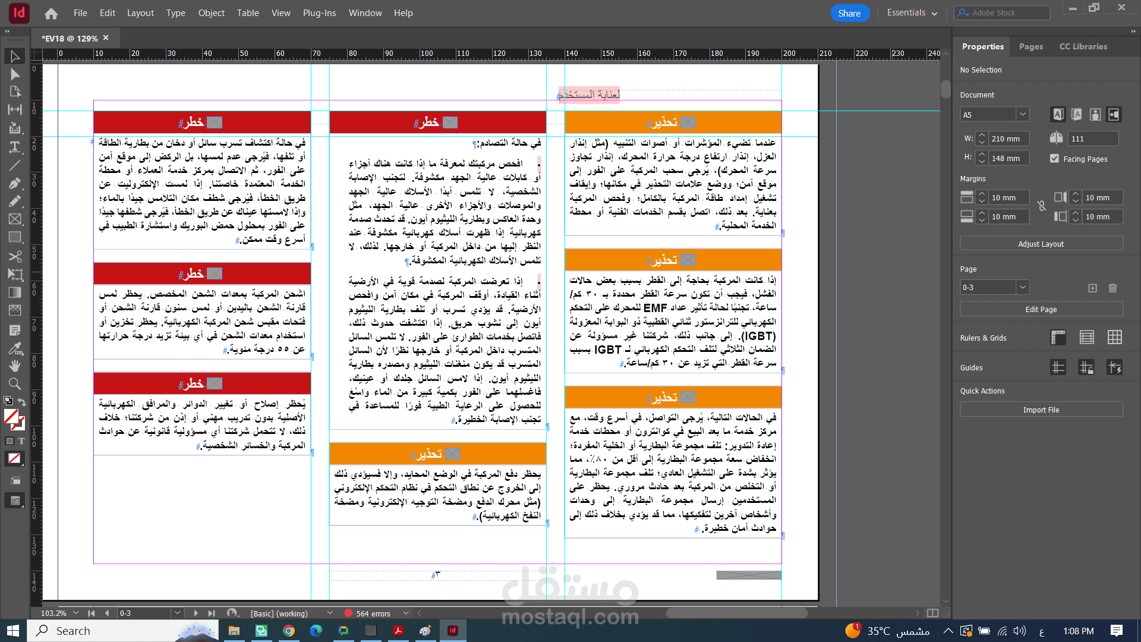The width and height of the screenshot is (1141, 642).
Task: Select the Pen tool
Action: [x=15, y=183]
